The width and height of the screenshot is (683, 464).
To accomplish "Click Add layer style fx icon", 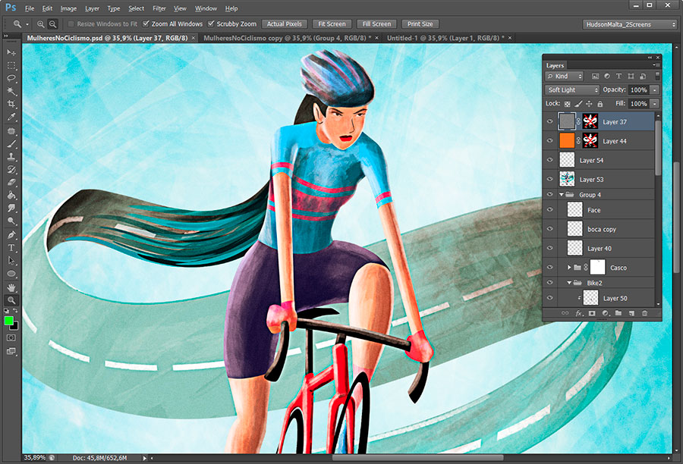I will click(x=579, y=313).
